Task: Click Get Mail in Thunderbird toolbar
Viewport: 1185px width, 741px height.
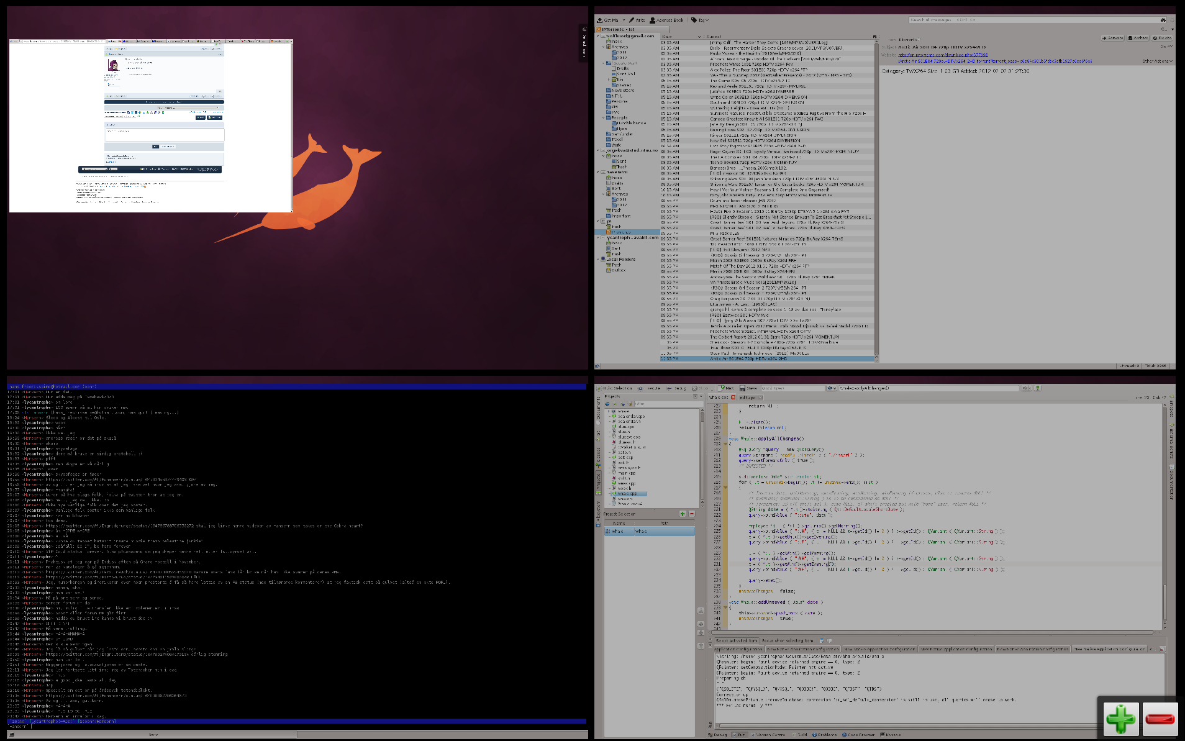Action: tap(608, 20)
